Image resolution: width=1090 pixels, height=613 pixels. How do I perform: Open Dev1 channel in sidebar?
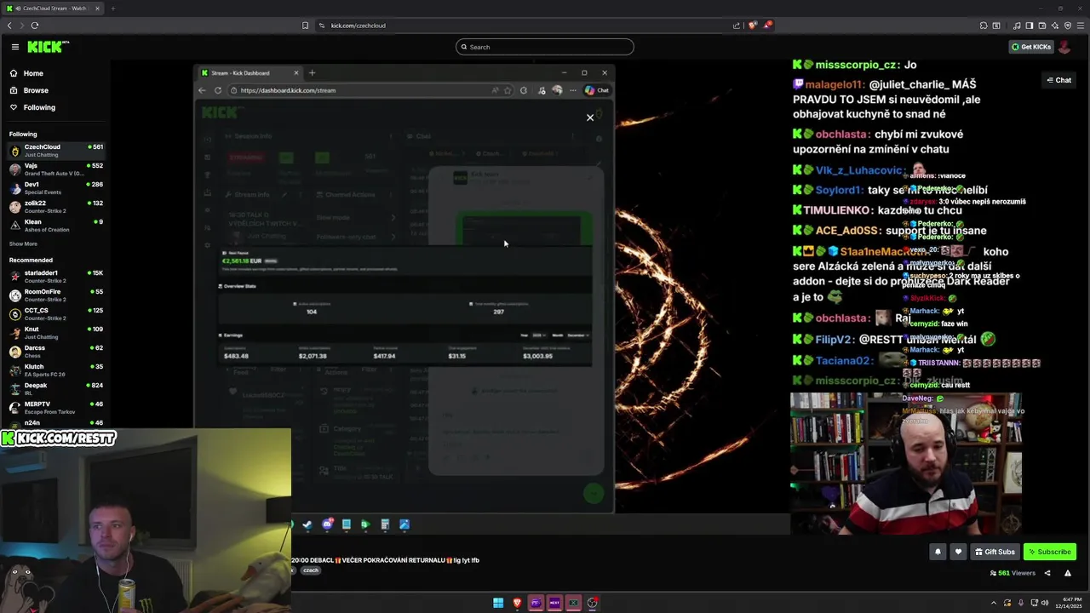(x=55, y=187)
